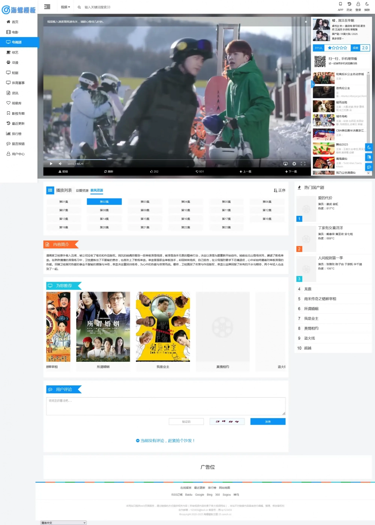Switch to the 豆瓣资源 source tab
Screen dimensions: 375x525
[x=82, y=191]
